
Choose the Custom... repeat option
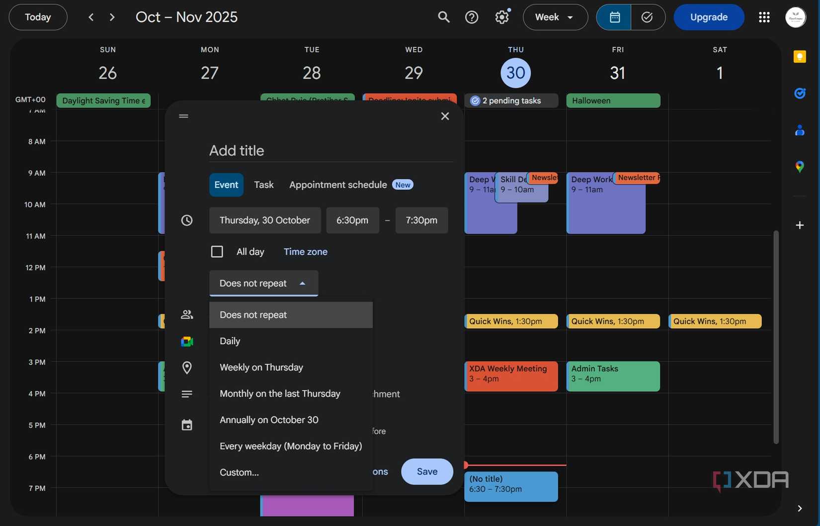pyautogui.click(x=291, y=472)
